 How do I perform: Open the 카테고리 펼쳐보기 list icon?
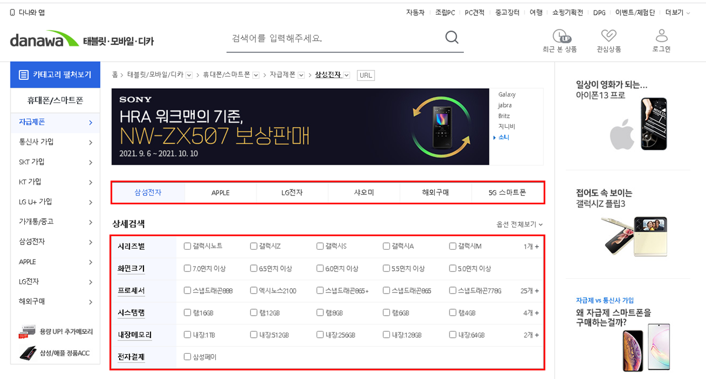[24, 75]
